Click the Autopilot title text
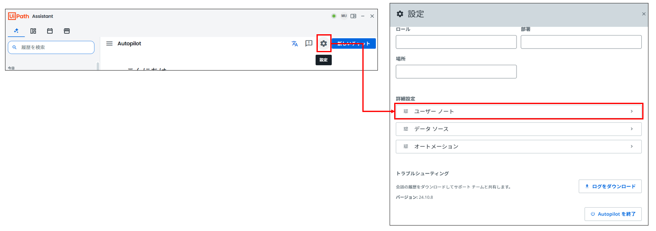The height and width of the screenshot is (231, 656). point(129,43)
